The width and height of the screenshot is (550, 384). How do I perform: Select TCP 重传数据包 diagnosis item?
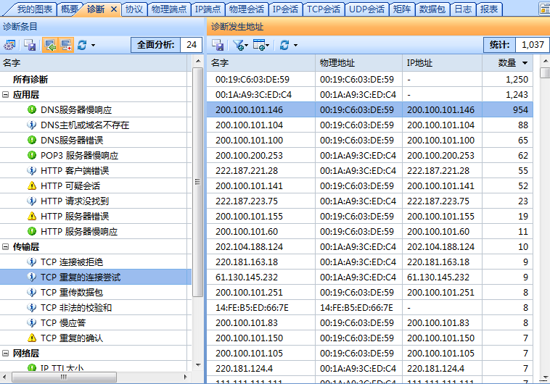(71, 292)
